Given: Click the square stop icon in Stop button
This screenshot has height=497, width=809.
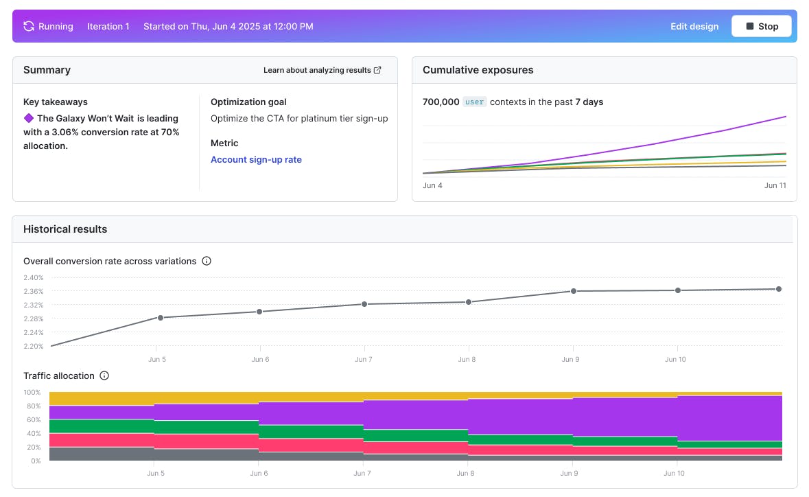Looking at the screenshot, I should click(x=749, y=26).
